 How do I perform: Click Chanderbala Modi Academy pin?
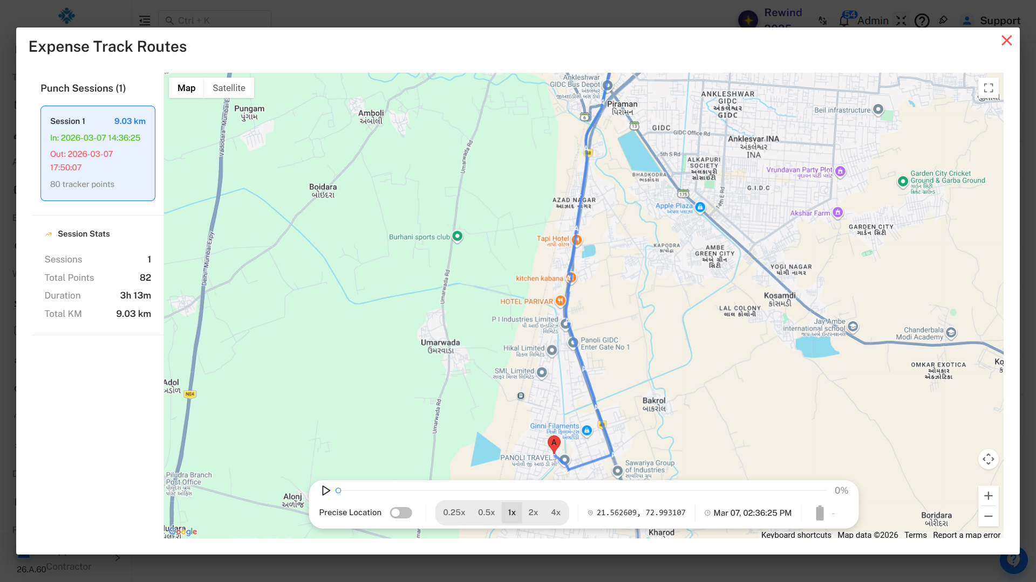point(951,332)
